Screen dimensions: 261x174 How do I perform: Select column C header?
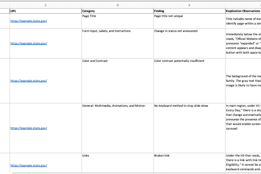pyautogui.click(x=46, y=5)
